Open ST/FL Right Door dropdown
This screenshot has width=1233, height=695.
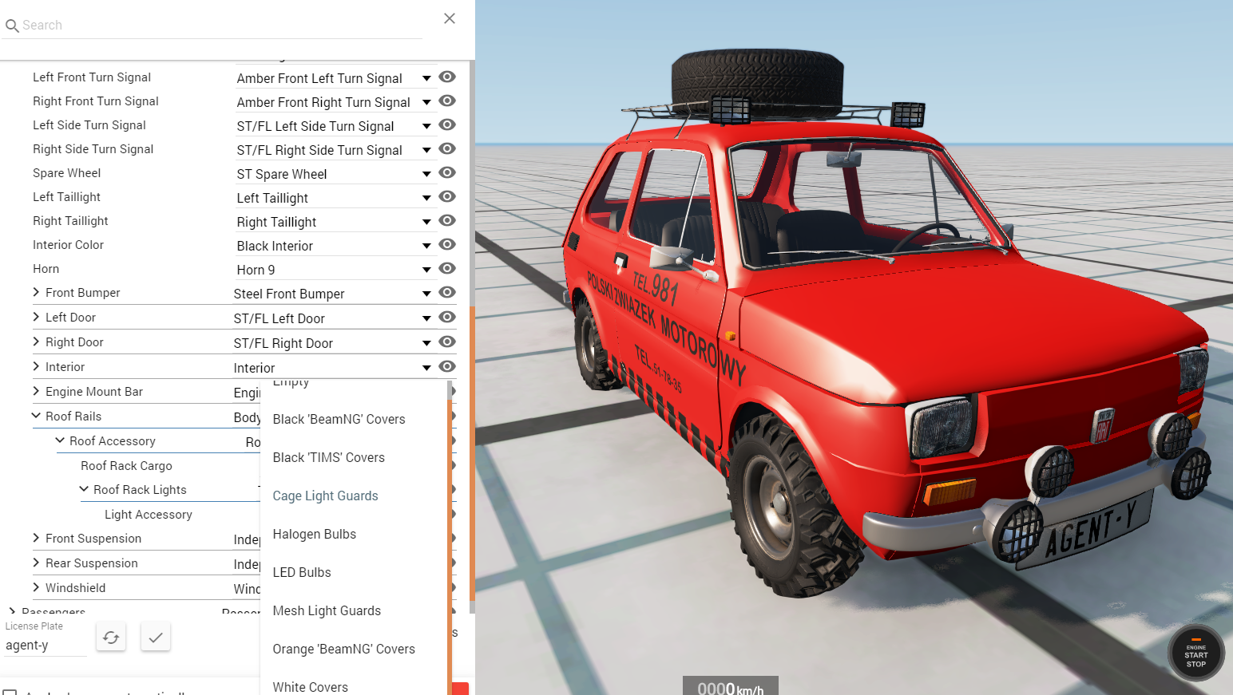click(333, 343)
